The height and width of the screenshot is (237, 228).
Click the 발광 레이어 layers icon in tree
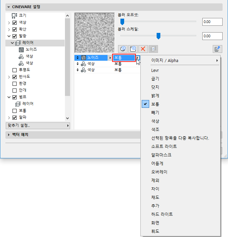click(x=18, y=43)
